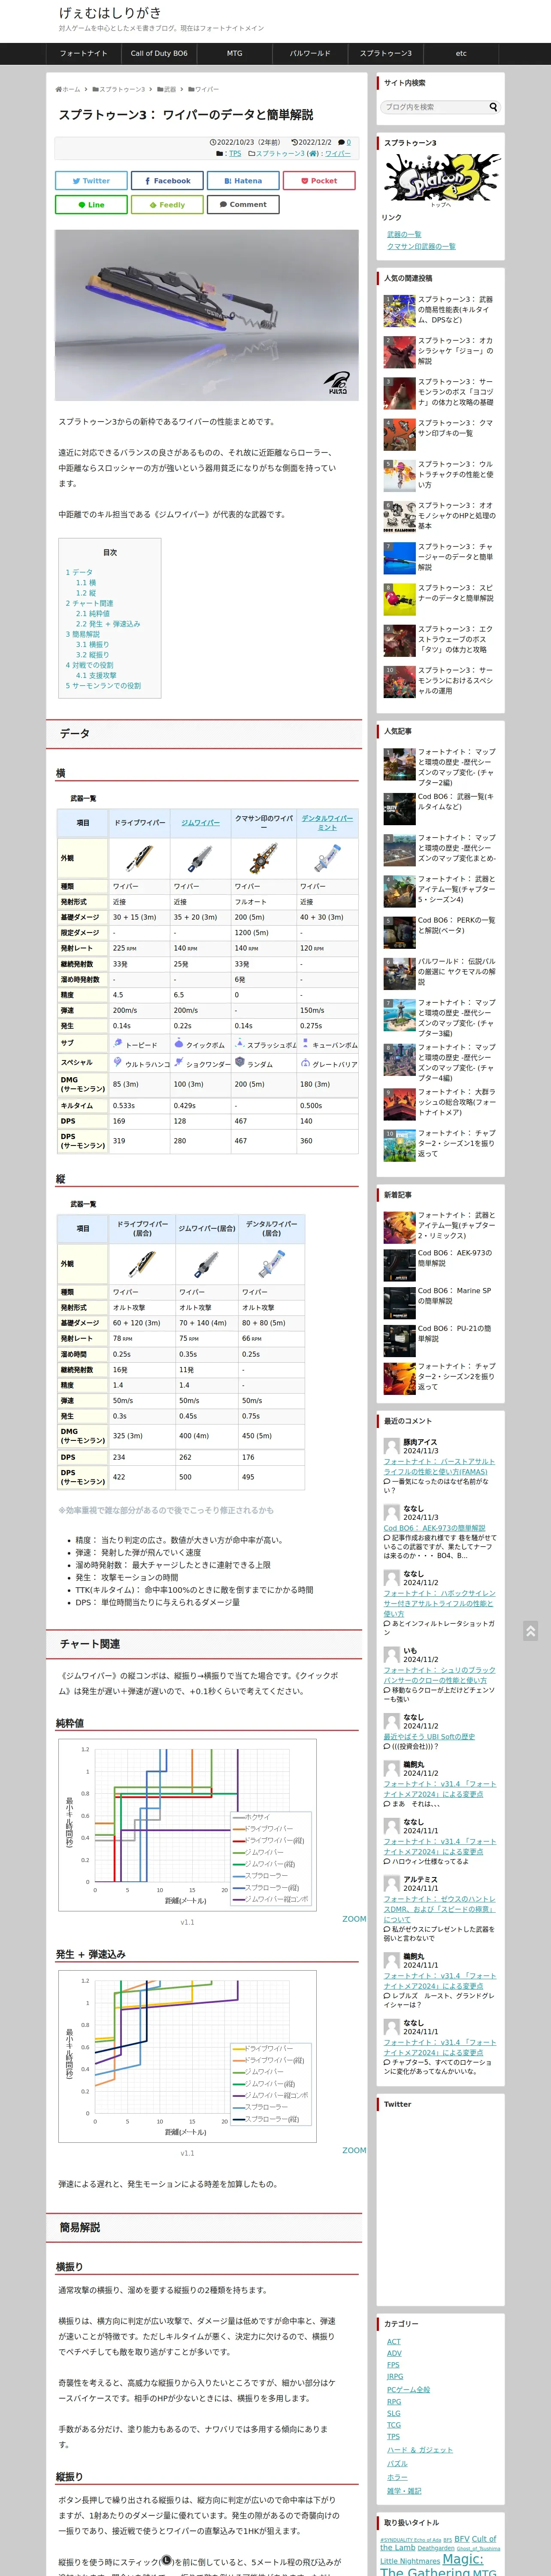Image resolution: width=551 pixels, height=2576 pixels.
Task: Click the scroll-to-top double arrow icon
Action: pos(530,1631)
